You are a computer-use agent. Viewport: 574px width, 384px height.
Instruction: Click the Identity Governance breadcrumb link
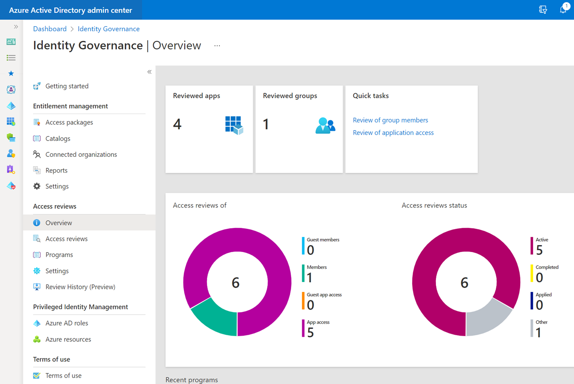click(x=109, y=29)
